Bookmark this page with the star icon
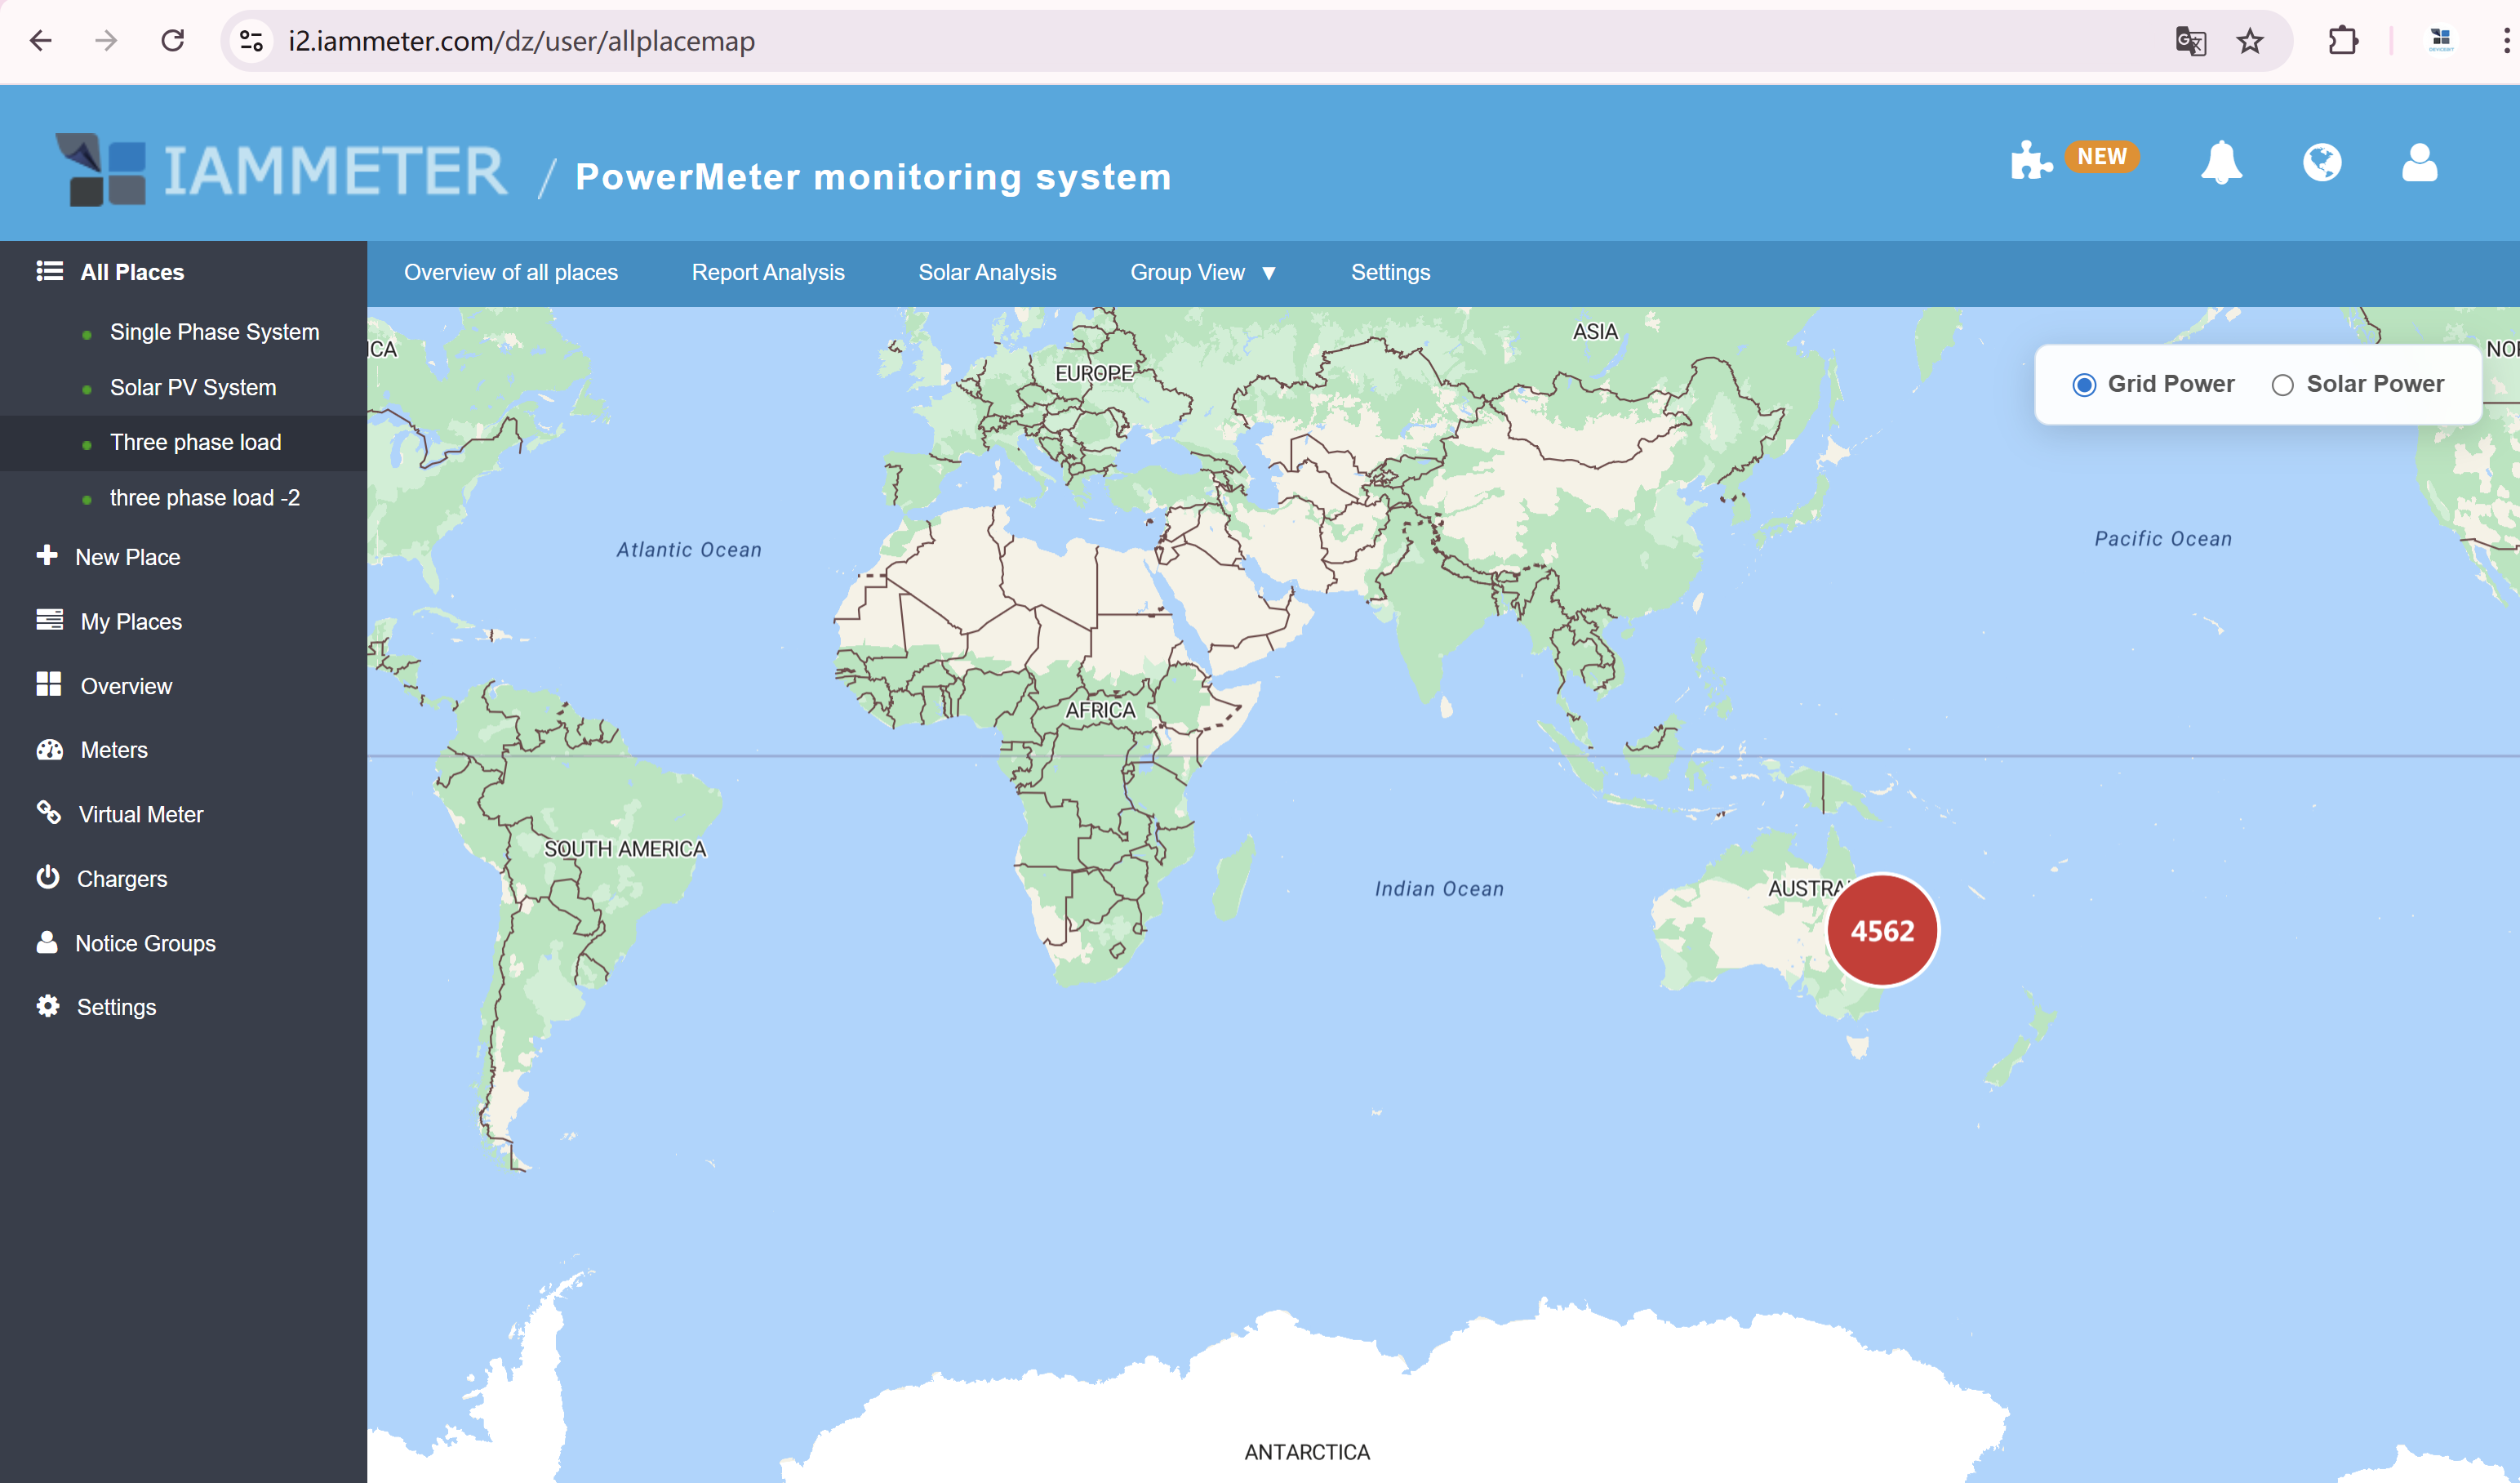Image resolution: width=2520 pixels, height=1483 pixels. [2250, 41]
